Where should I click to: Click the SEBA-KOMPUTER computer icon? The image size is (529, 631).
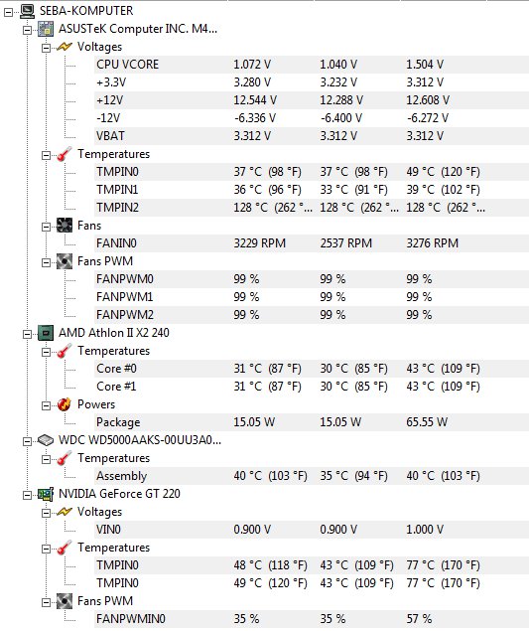(x=27, y=11)
